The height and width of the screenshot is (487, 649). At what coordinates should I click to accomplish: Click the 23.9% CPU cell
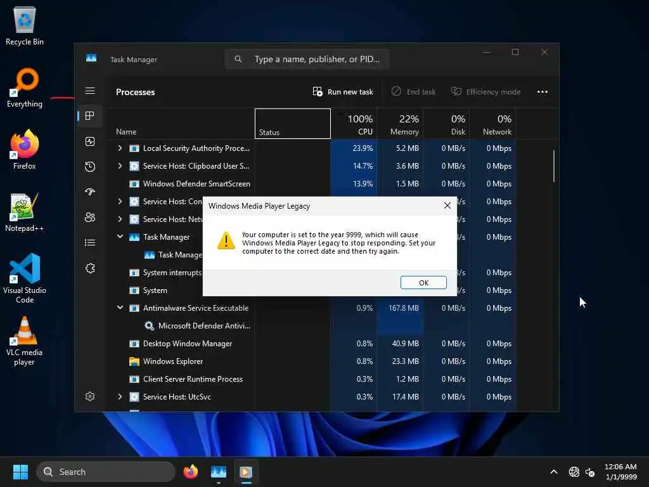click(354, 148)
